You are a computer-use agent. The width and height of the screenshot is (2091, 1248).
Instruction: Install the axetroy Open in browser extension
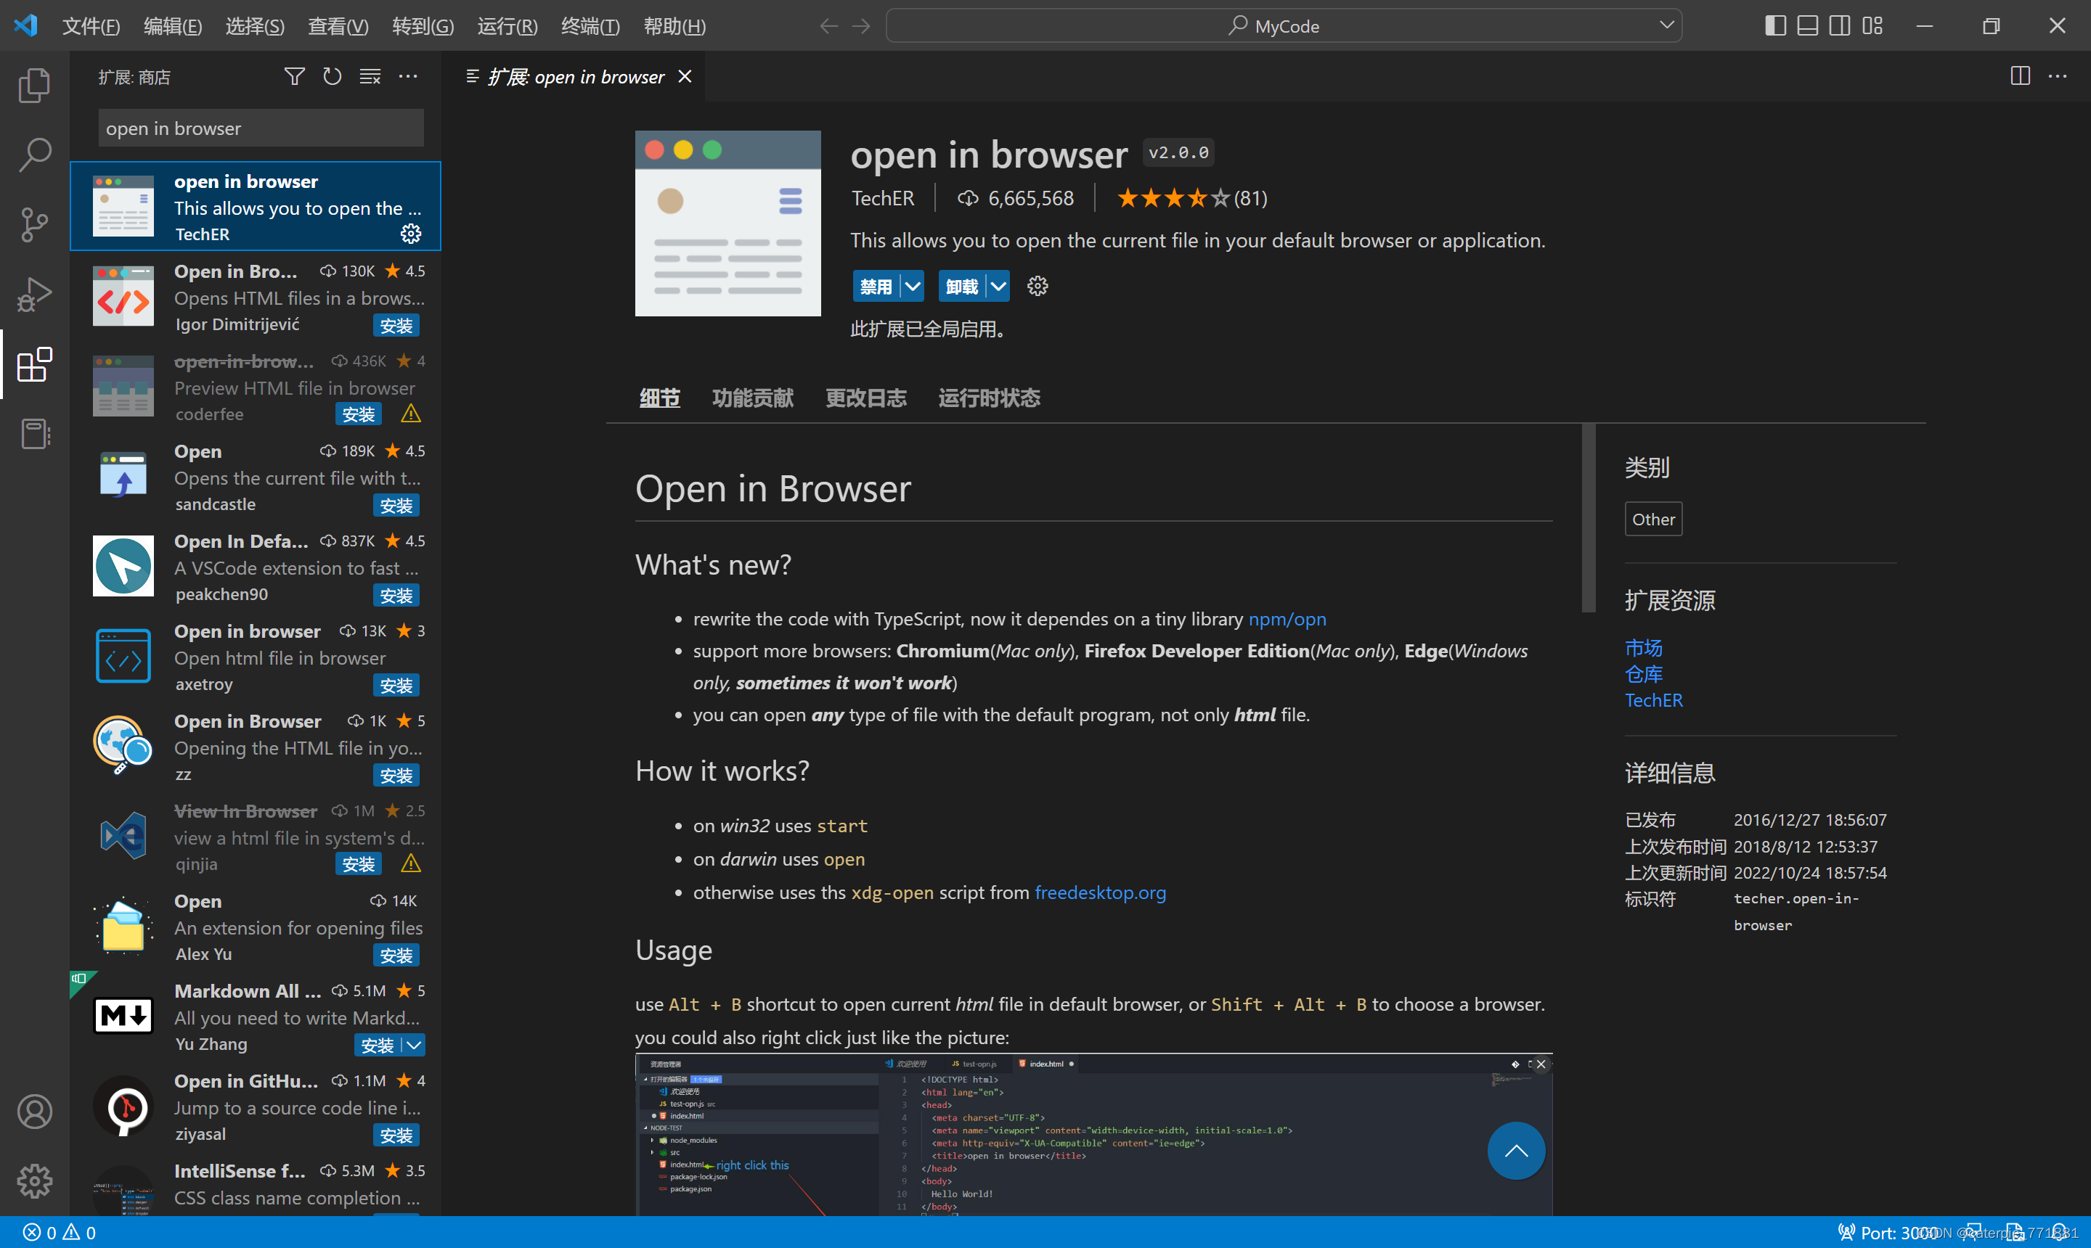[x=396, y=686]
